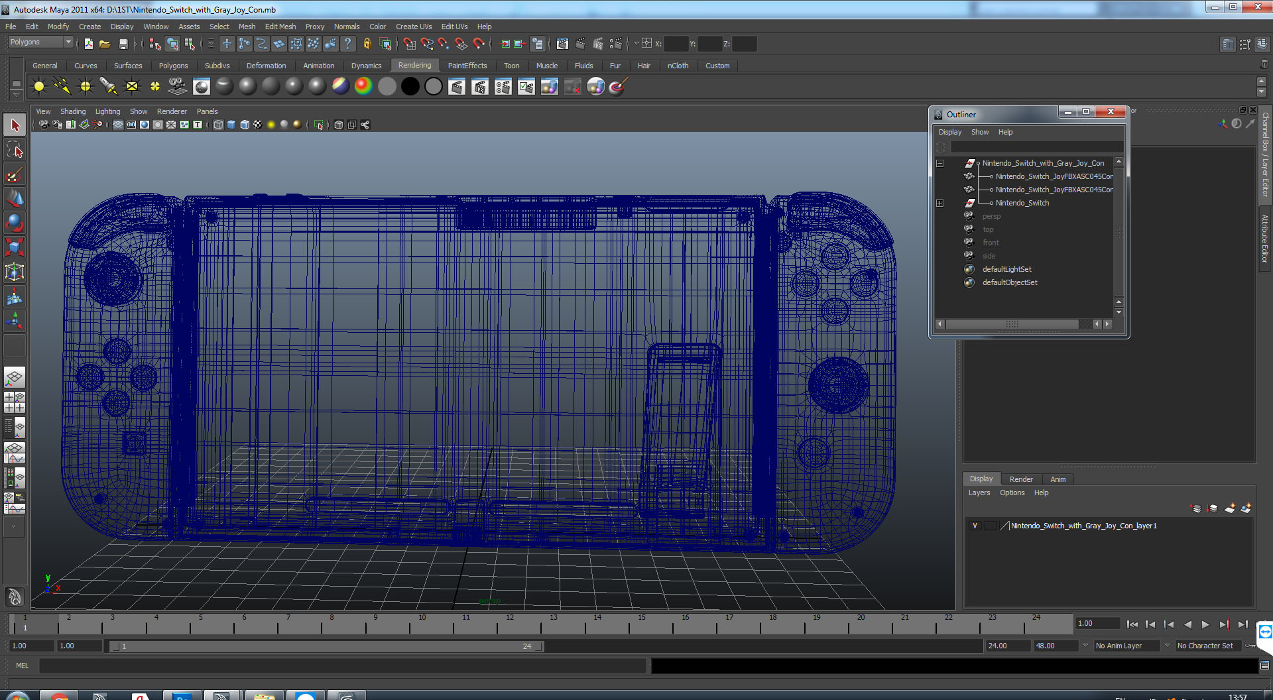Switch to the Polygons shelf tab
Screen dimensions: 1273x700
[173, 66]
